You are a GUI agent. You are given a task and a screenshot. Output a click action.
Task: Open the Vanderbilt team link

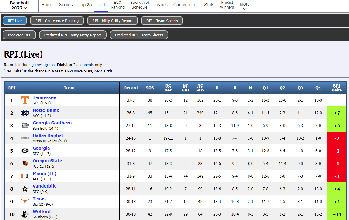(44, 186)
